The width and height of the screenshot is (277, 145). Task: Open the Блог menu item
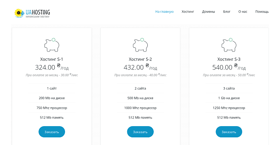(x=227, y=12)
